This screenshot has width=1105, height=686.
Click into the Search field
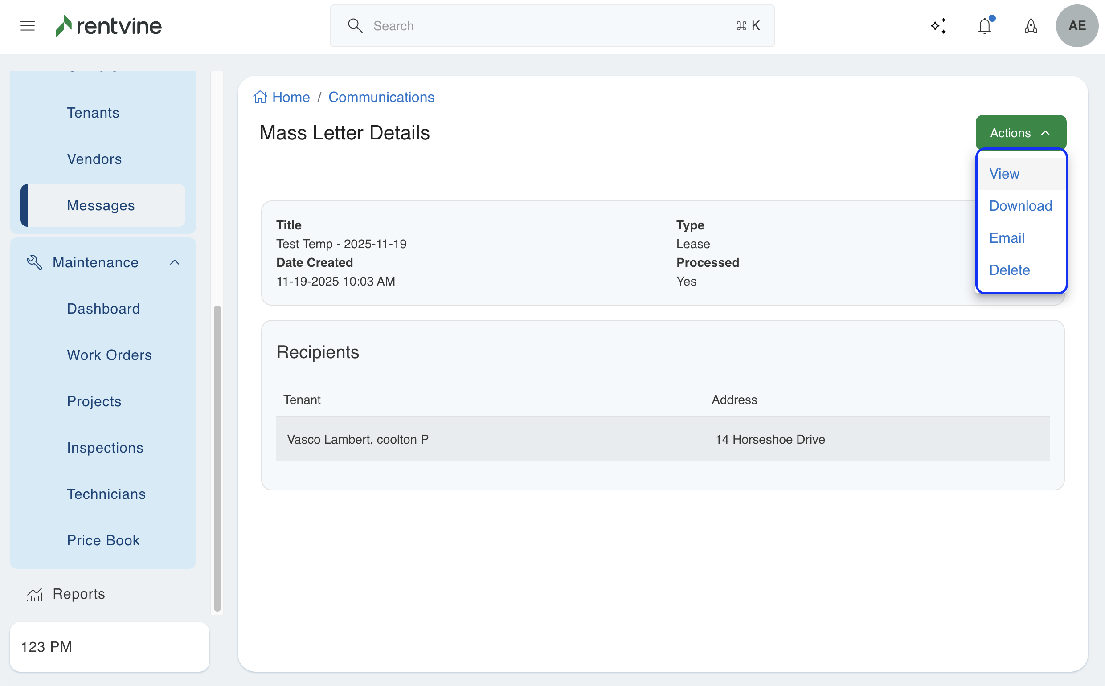coord(551,26)
